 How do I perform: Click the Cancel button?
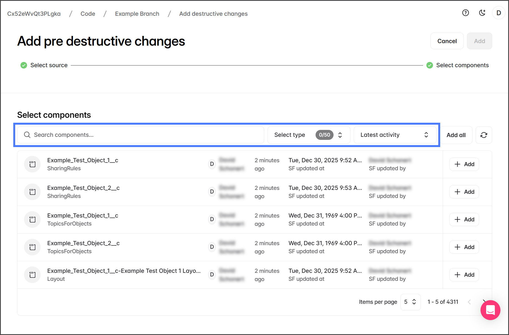pos(447,41)
